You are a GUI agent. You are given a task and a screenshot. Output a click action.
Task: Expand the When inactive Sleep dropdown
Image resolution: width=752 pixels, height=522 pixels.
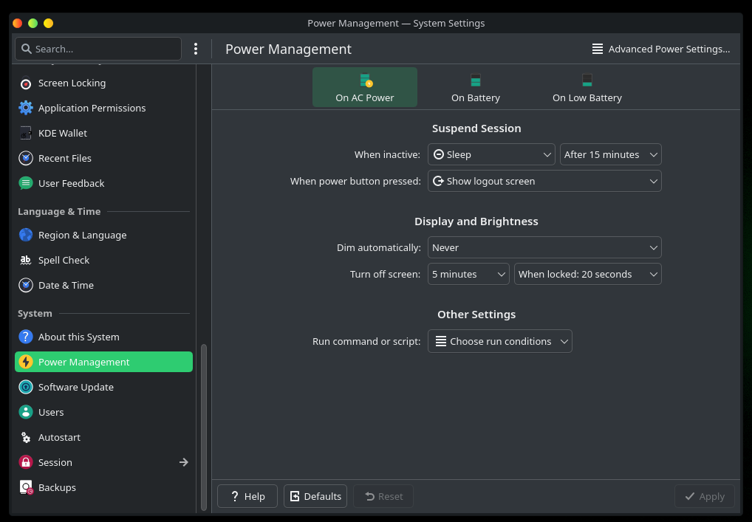pyautogui.click(x=491, y=154)
